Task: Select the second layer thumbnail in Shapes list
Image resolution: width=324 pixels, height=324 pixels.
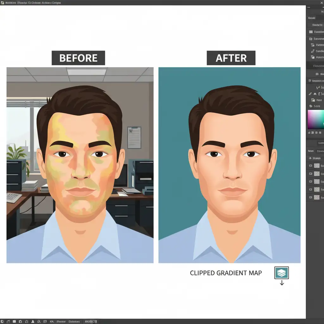Action: 316,174
